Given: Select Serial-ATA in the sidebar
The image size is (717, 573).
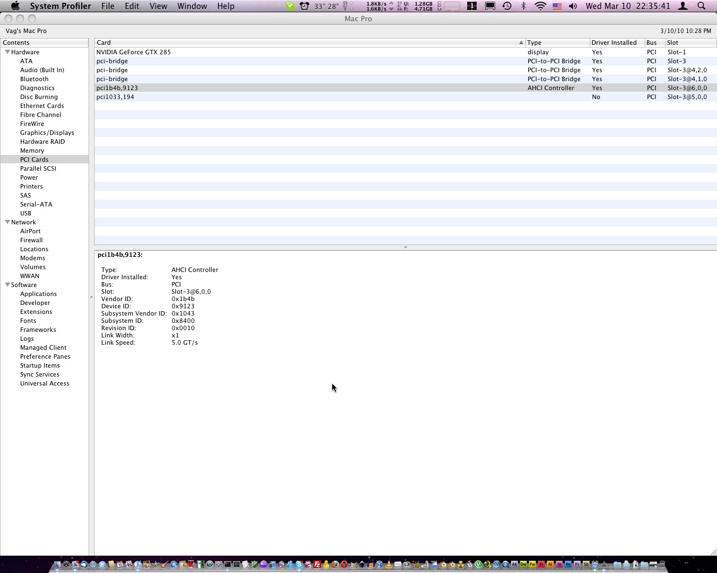Looking at the screenshot, I should pos(36,204).
